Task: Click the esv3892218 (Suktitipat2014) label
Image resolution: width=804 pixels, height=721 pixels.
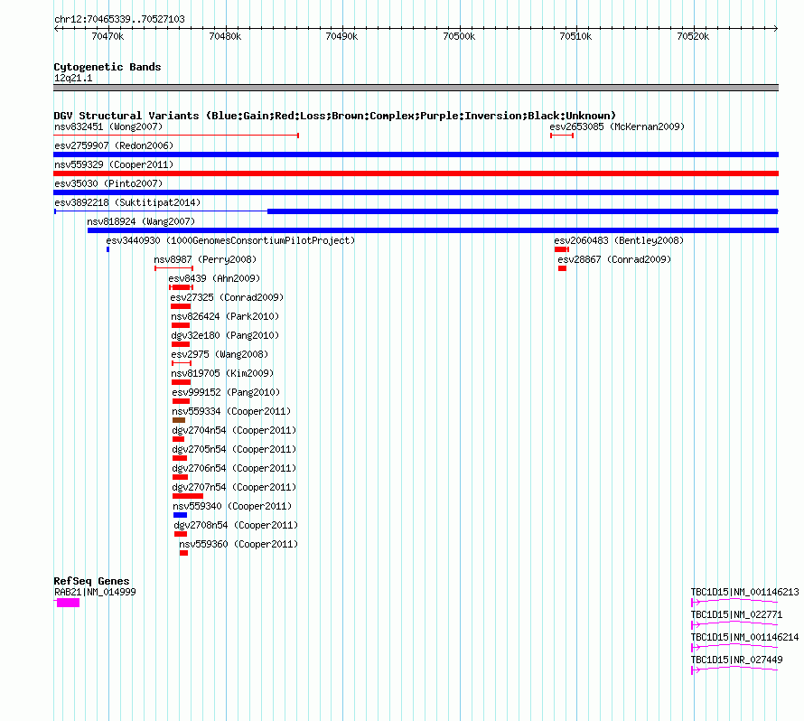Action: point(127,202)
